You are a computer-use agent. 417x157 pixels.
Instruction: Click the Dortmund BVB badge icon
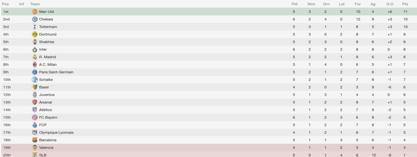(35, 34)
